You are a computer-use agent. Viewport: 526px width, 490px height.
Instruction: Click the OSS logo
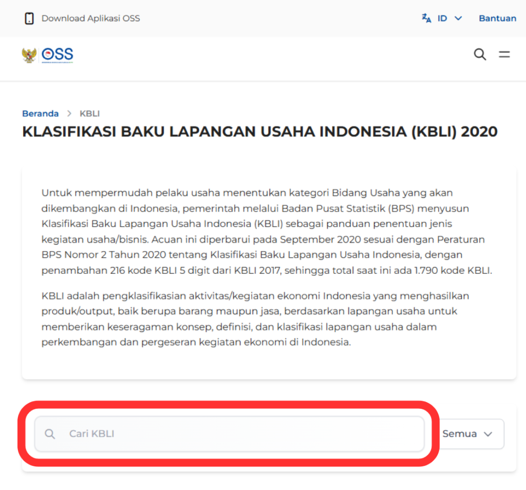click(58, 54)
